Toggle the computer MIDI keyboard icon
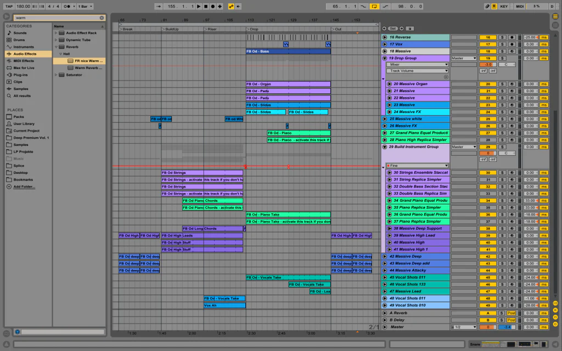This screenshot has height=351, width=562. [x=494, y=7]
